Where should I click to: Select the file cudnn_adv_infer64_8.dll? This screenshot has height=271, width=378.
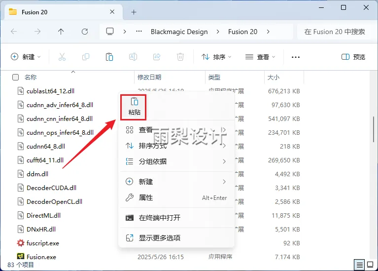[60, 105]
